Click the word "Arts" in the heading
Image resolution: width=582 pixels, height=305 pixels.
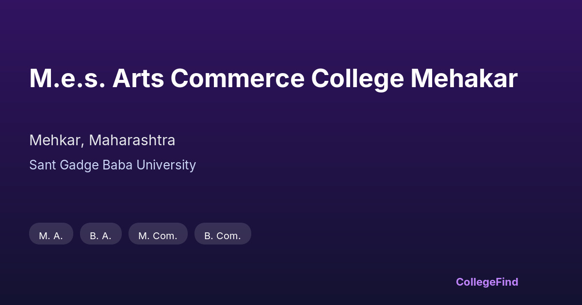[x=137, y=78]
